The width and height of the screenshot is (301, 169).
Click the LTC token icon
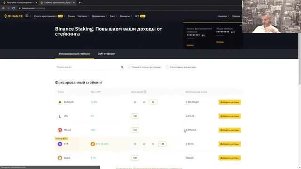pos(60,116)
